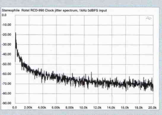Select the -20.00 vertical axis label
The width and height of the screenshot is (162, 115).
7,35
